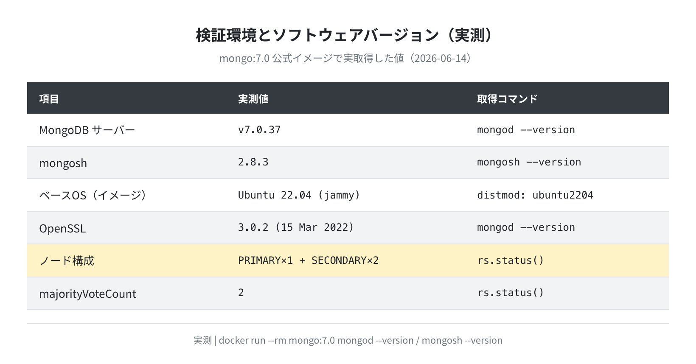Click the majorityVoteCount row label
This screenshot has width=696, height=364.
click(x=88, y=294)
